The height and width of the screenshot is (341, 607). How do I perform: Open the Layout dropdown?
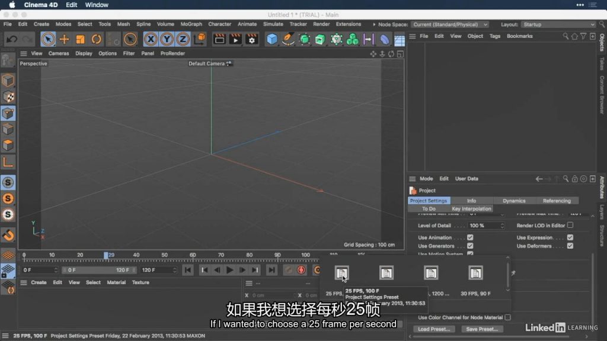[558, 24]
